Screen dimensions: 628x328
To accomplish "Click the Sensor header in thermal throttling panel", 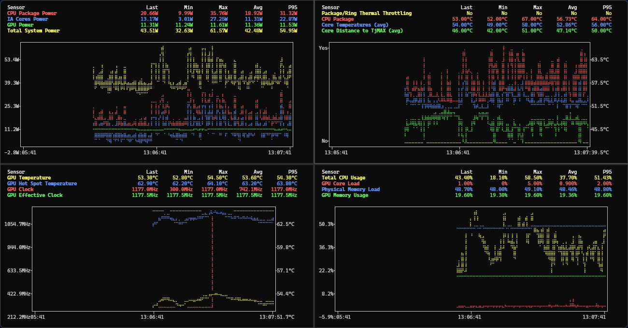I will pos(330,7).
